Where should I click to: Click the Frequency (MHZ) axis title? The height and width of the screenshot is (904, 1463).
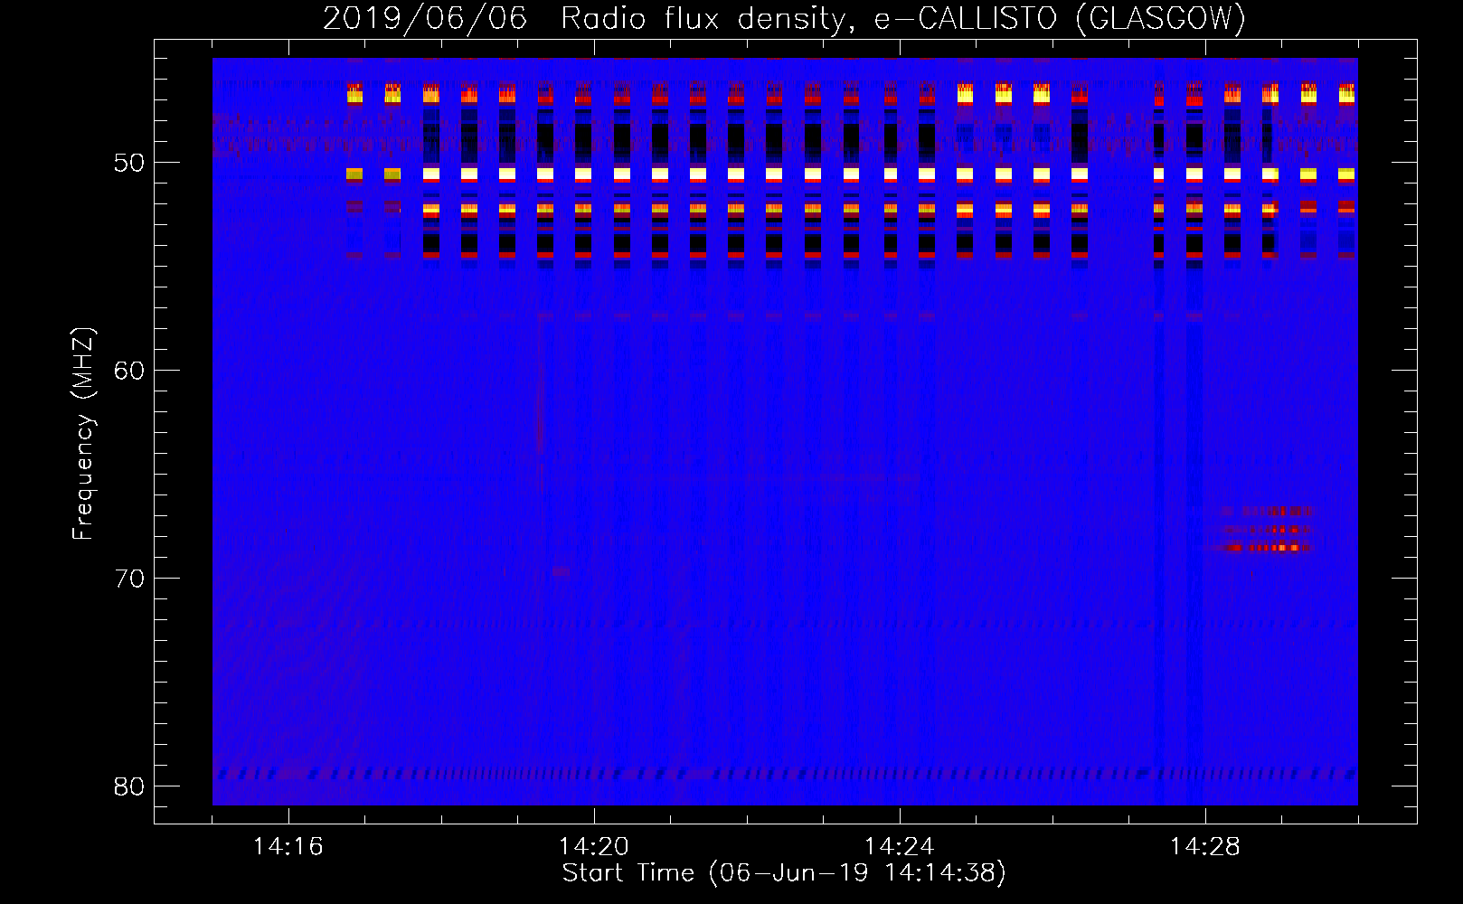(x=83, y=434)
